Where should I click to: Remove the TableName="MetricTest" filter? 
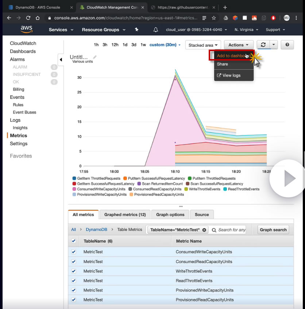204,230
